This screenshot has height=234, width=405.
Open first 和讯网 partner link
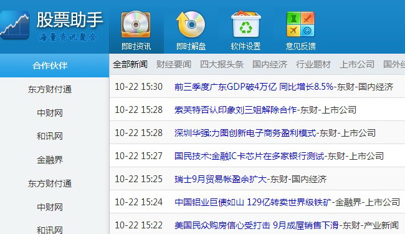tap(50, 136)
